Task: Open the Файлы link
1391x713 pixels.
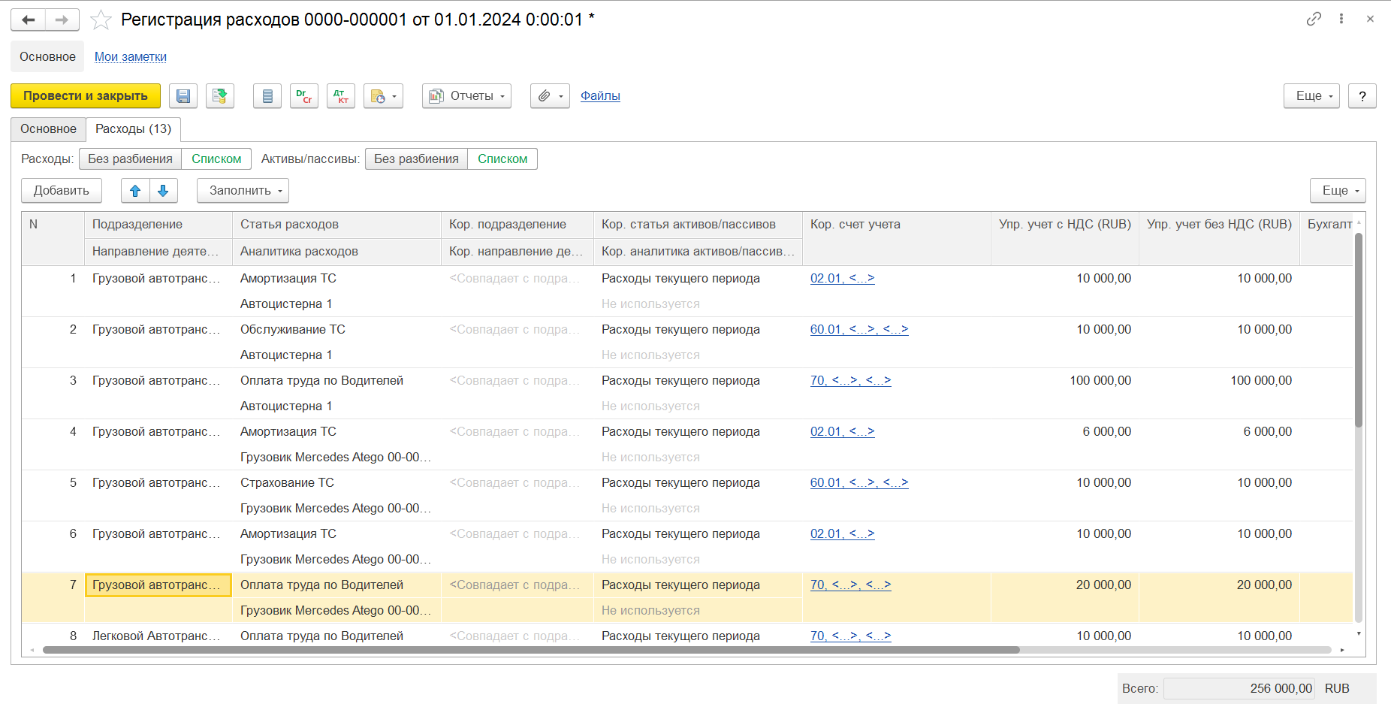Action: (600, 96)
